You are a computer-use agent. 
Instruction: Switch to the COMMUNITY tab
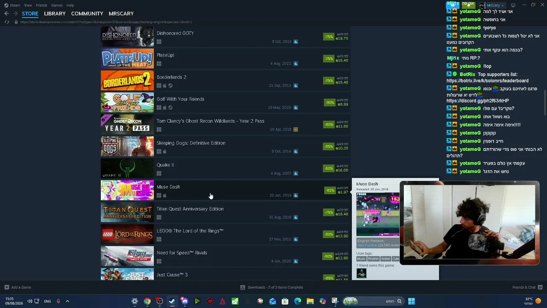[87, 14]
